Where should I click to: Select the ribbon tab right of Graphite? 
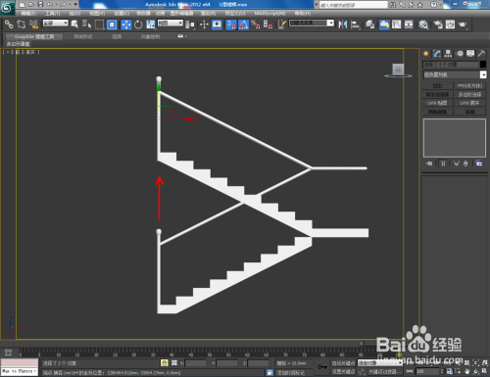tap(83, 36)
